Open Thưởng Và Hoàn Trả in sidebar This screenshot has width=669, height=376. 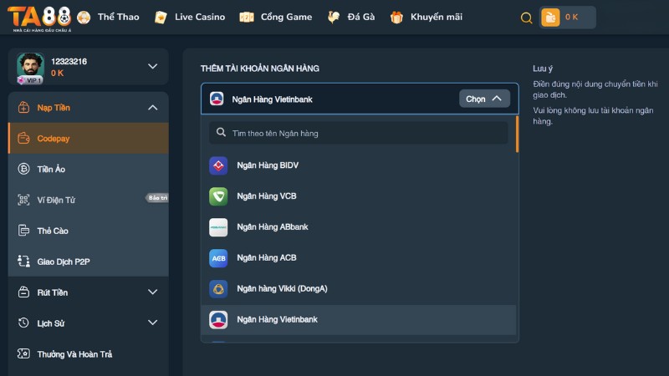click(x=89, y=353)
